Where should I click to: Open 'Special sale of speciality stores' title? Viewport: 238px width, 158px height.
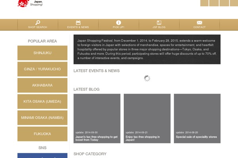click(x=196, y=137)
